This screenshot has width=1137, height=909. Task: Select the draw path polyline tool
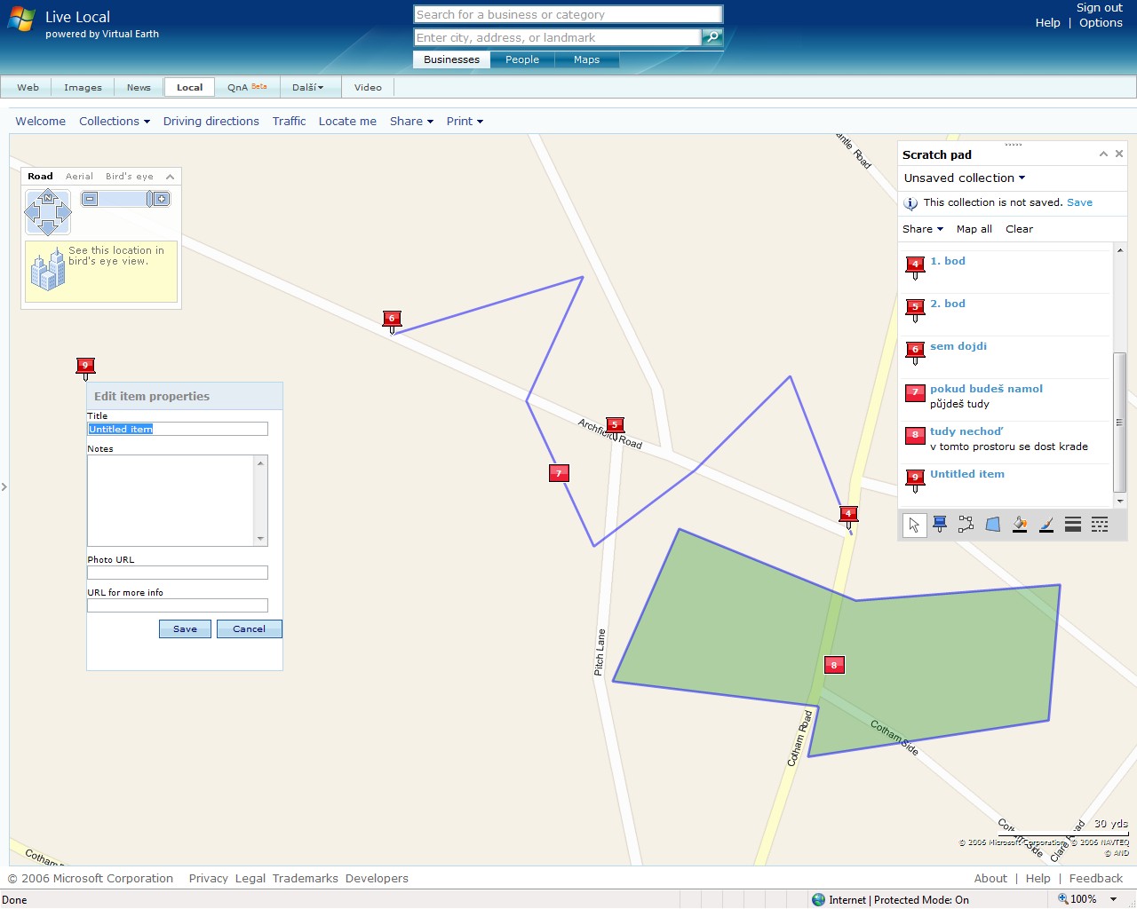(966, 525)
